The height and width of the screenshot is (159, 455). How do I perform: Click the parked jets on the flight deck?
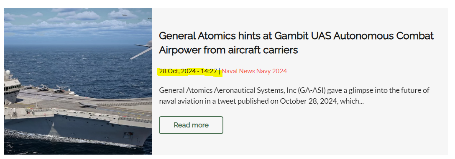51,88
